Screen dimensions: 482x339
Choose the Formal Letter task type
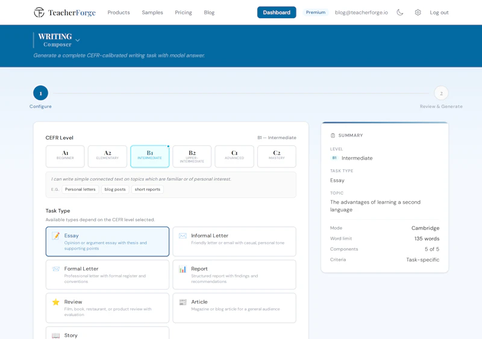tap(107, 275)
